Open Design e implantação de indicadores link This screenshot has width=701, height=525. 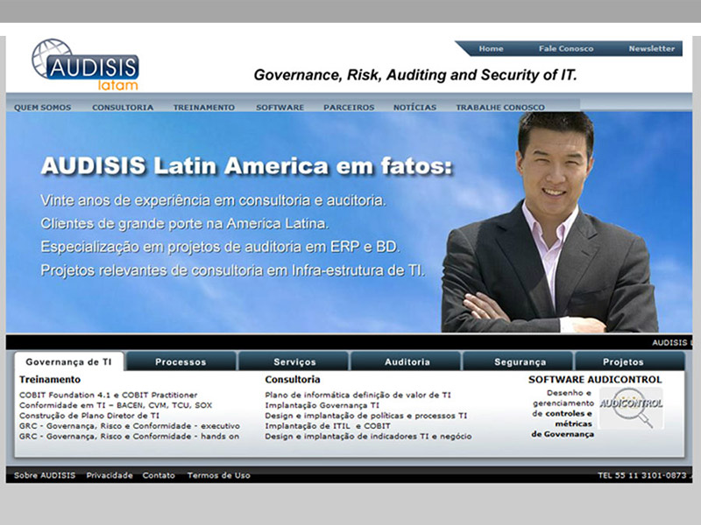click(x=368, y=436)
